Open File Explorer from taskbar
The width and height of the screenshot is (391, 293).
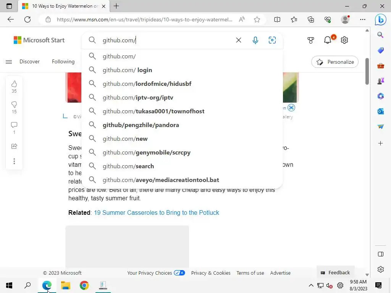click(66, 285)
